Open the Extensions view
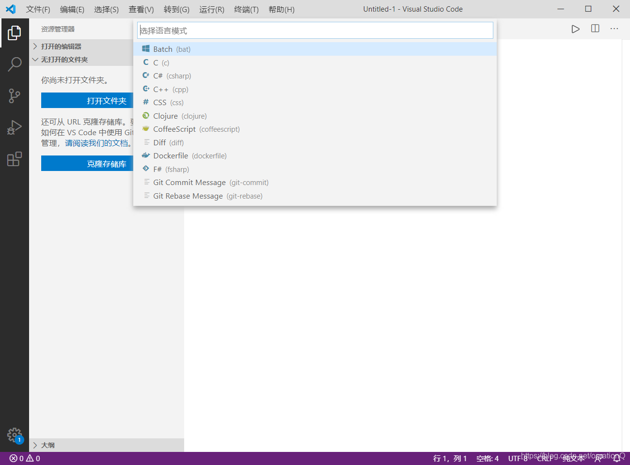This screenshot has height=465, width=630. pos(15,159)
